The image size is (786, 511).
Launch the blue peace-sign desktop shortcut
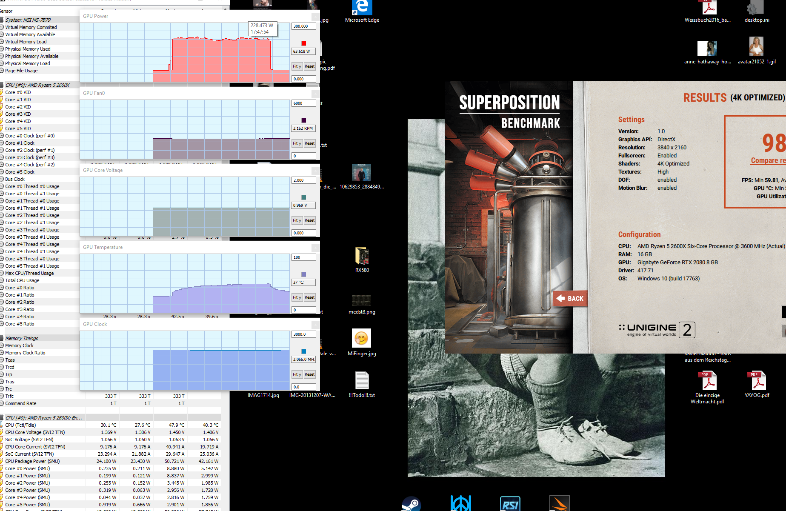(x=461, y=503)
